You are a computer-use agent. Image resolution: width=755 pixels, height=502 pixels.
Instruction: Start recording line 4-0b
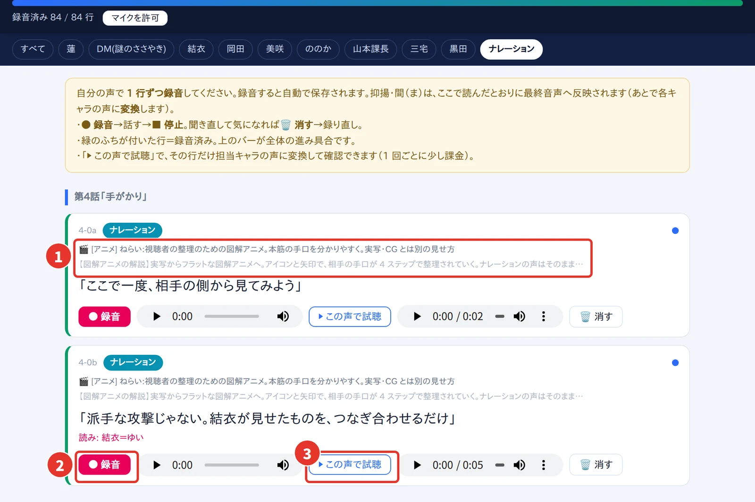pyautogui.click(x=104, y=465)
